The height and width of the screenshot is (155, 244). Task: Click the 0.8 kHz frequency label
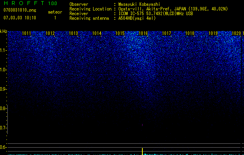pos(3,108)
